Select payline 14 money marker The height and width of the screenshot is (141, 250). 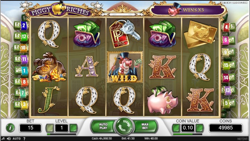(228, 78)
